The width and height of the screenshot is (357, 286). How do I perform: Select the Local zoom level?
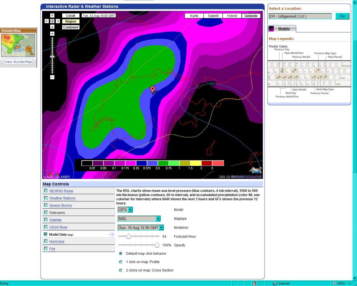click(x=70, y=16)
